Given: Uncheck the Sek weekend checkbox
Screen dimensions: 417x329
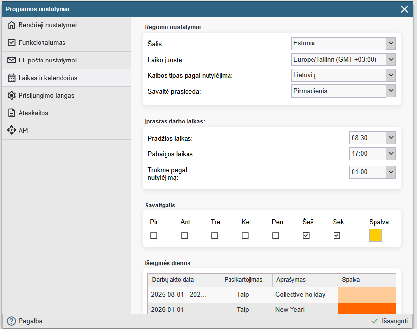Looking at the screenshot, I should pyautogui.click(x=337, y=236).
